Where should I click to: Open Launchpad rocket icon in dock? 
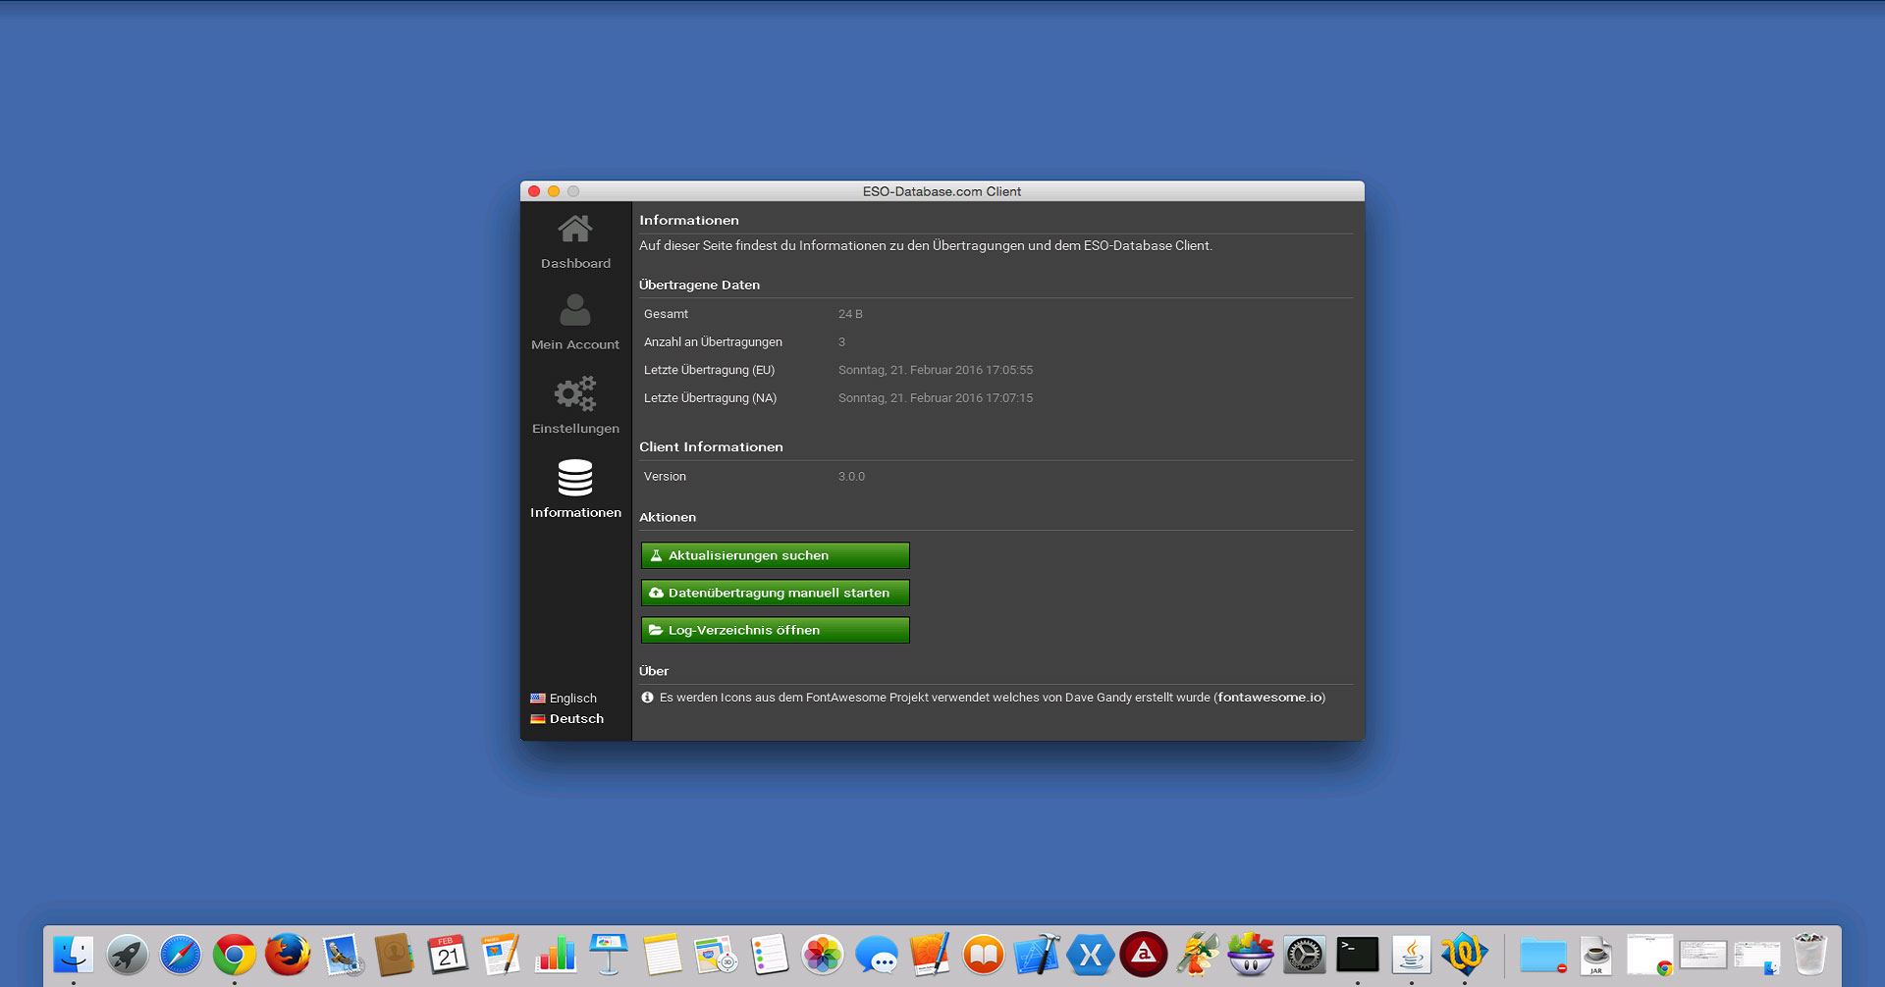[128, 955]
